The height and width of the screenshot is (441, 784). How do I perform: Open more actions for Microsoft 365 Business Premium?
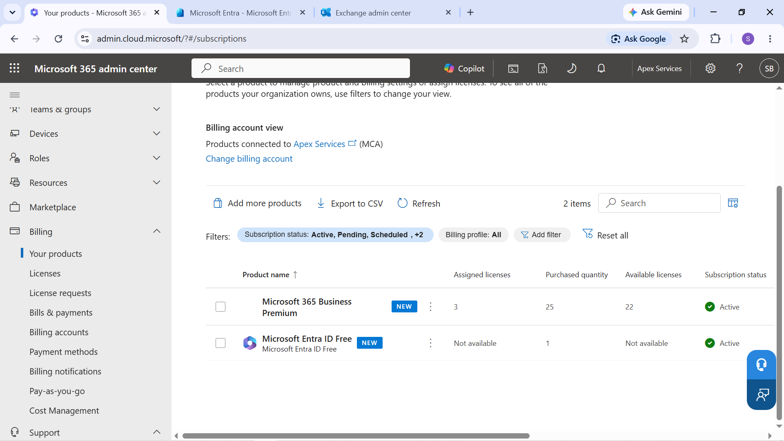coord(430,307)
